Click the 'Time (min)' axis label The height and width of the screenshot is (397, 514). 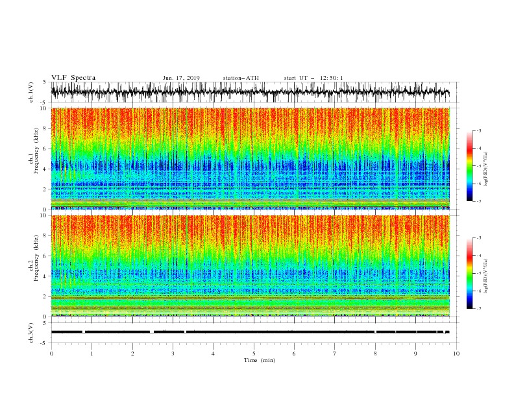click(260, 360)
